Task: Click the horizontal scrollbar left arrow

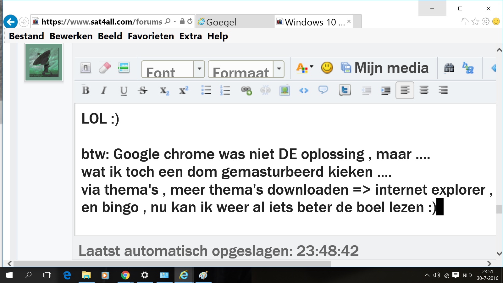Action: (9, 264)
